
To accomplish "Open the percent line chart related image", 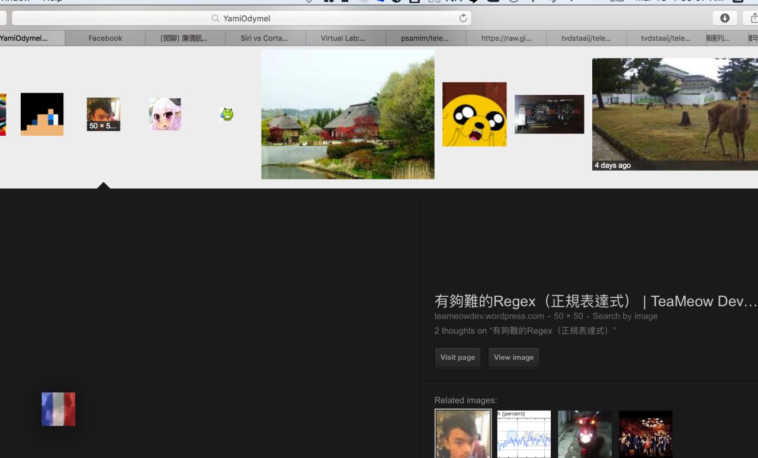I will (524, 434).
